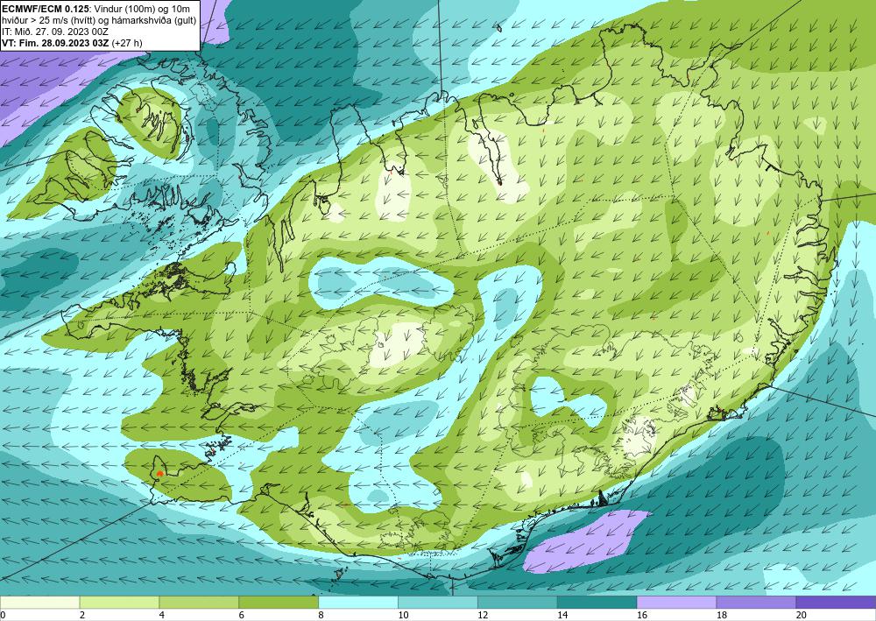Click the legend label '8'

[321, 616]
